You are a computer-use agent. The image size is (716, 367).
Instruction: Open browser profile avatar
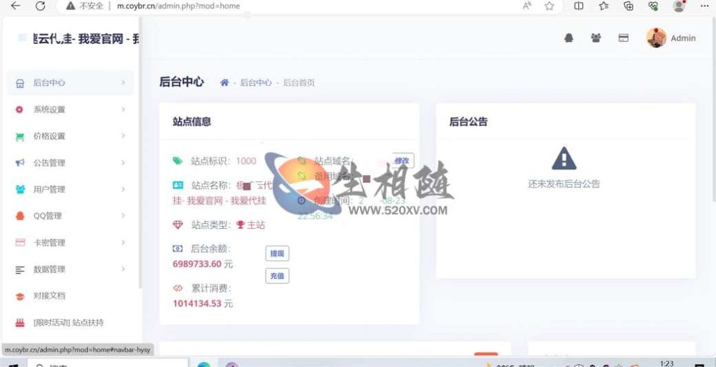pos(679,6)
